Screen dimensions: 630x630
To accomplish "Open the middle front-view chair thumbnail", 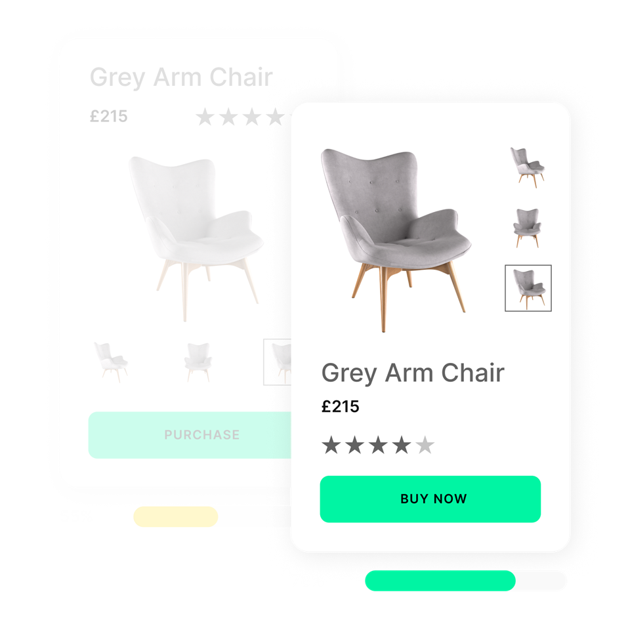I will 527,228.
